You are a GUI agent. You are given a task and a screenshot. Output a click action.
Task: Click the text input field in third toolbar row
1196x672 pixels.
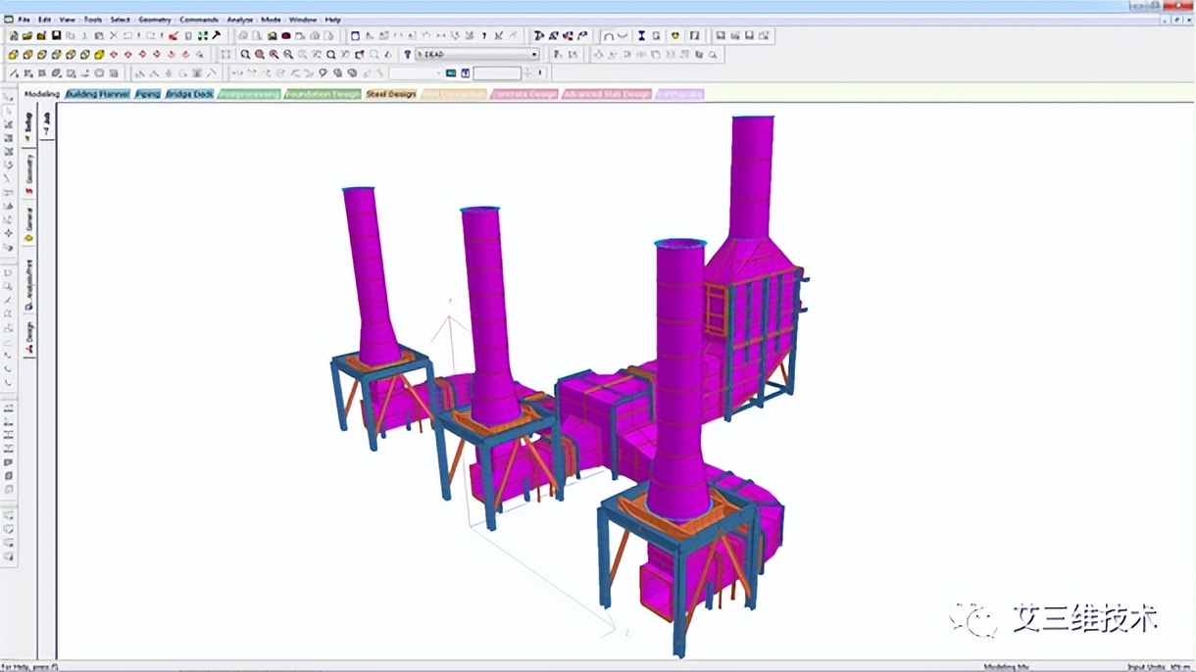497,73
